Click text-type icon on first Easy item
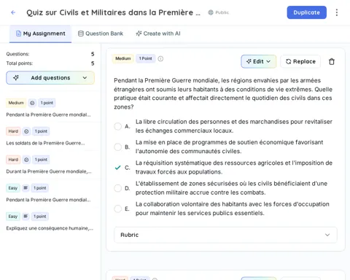350x280 pixels. point(26,188)
